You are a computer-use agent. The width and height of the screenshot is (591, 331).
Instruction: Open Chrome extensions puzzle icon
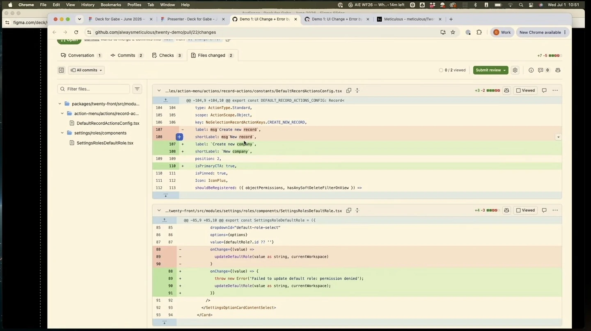(x=479, y=32)
